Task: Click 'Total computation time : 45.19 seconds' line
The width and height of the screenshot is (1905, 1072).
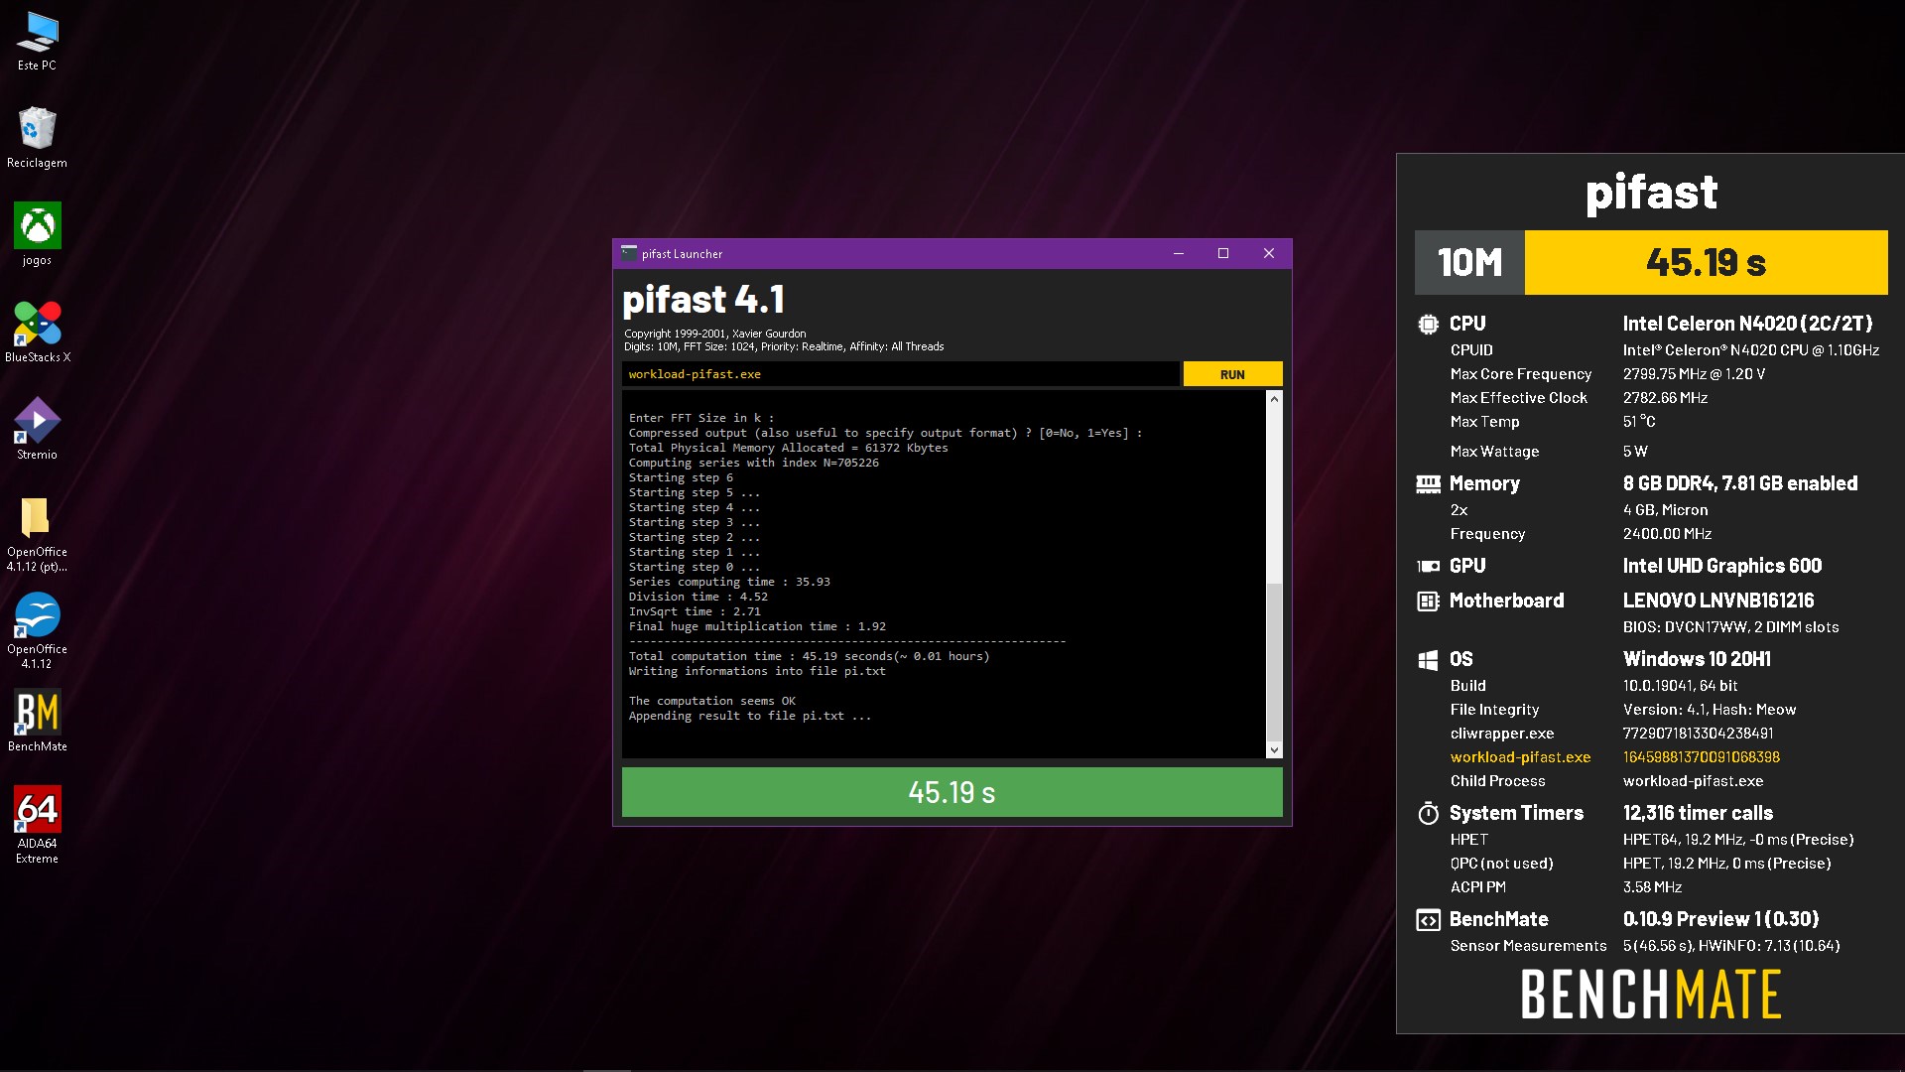Action: pos(809,656)
